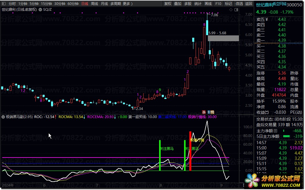Screen dimensions: 305x190
Task: Click the ROCMA: 13.54 readout
Action: pyautogui.click(x=72, y=117)
